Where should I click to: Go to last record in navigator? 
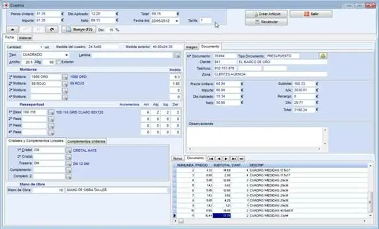(234, 159)
